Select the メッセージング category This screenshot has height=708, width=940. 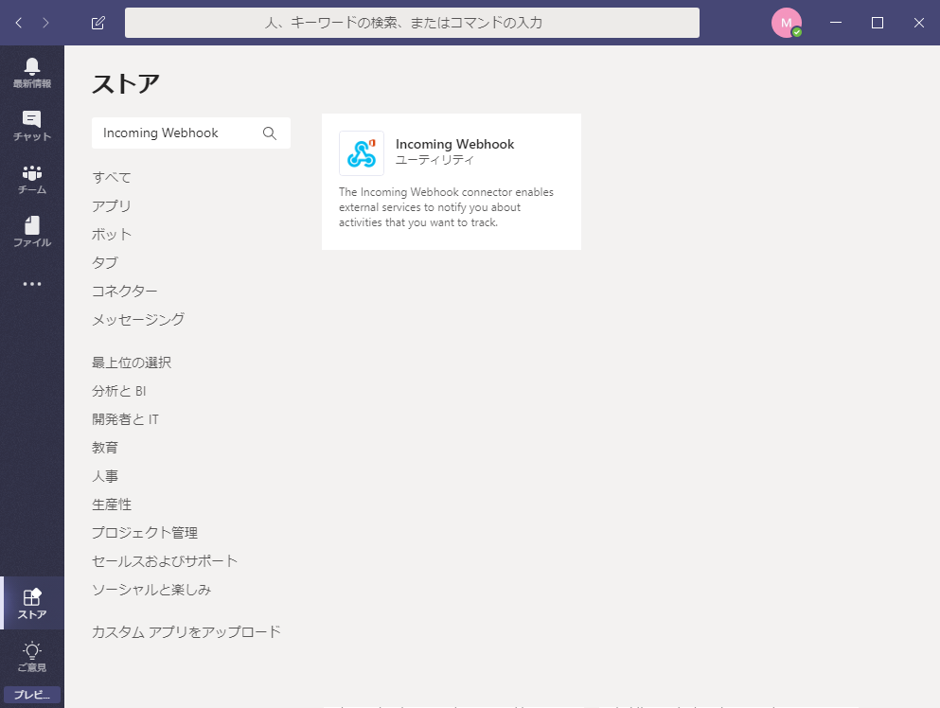coord(138,320)
